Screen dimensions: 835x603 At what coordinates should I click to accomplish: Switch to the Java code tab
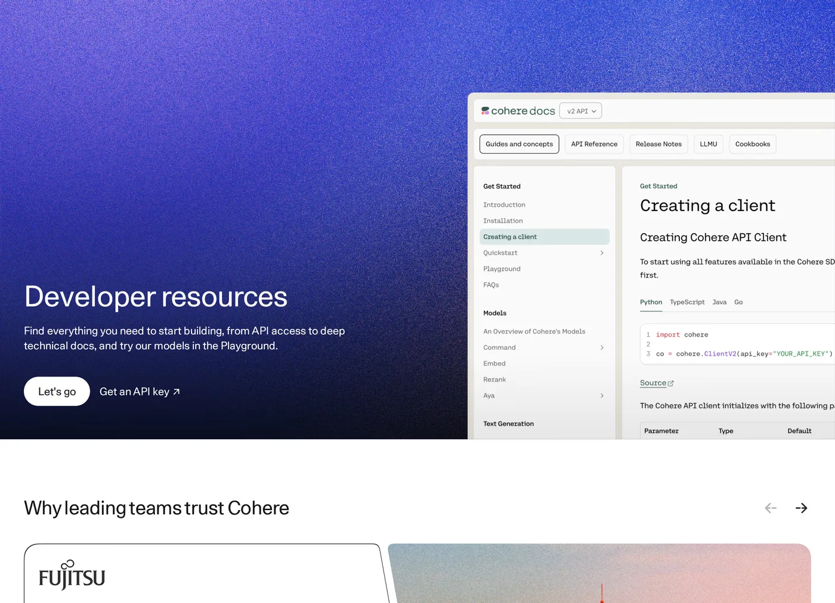point(719,303)
